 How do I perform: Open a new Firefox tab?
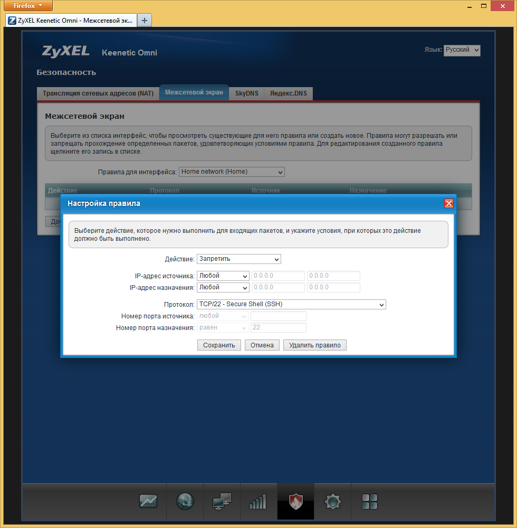pos(145,21)
